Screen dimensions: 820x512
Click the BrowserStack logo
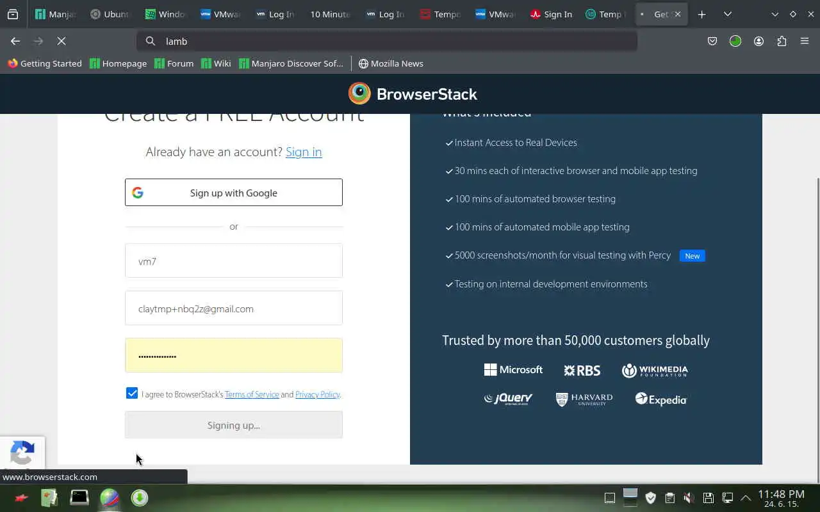tap(413, 93)
